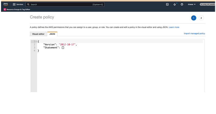Switch to the Visual editor tab
Viewport: 216px width, 114px height.
point(38,34)
